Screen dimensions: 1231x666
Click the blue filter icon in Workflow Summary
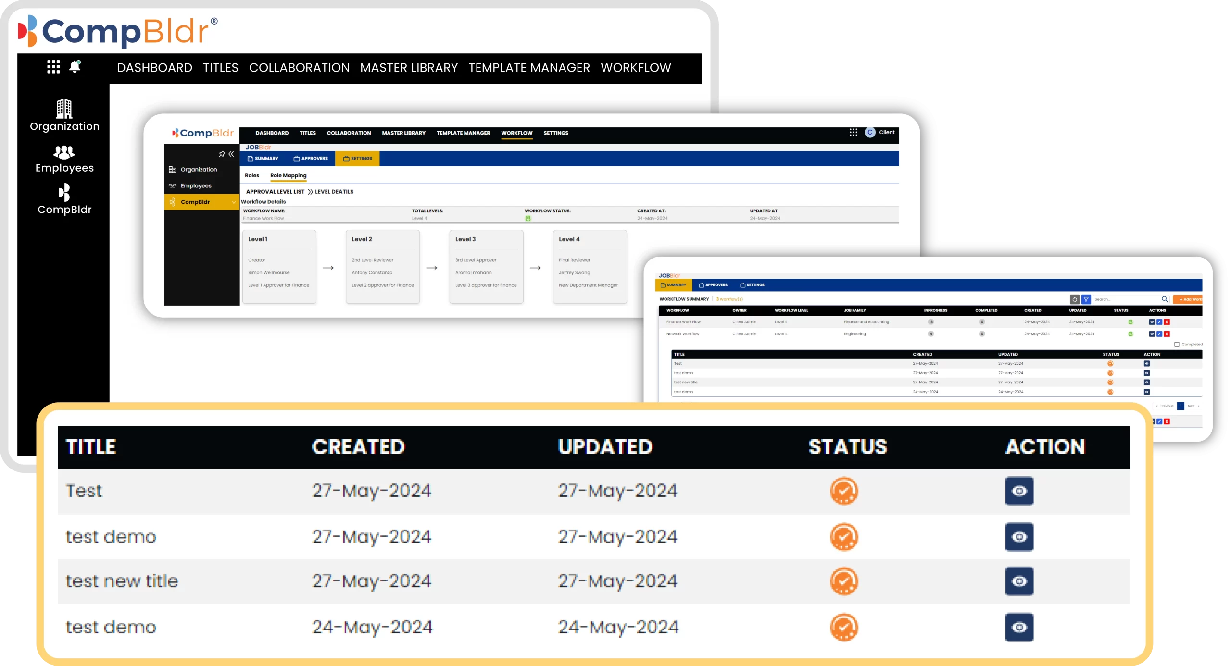point(1086,299)
